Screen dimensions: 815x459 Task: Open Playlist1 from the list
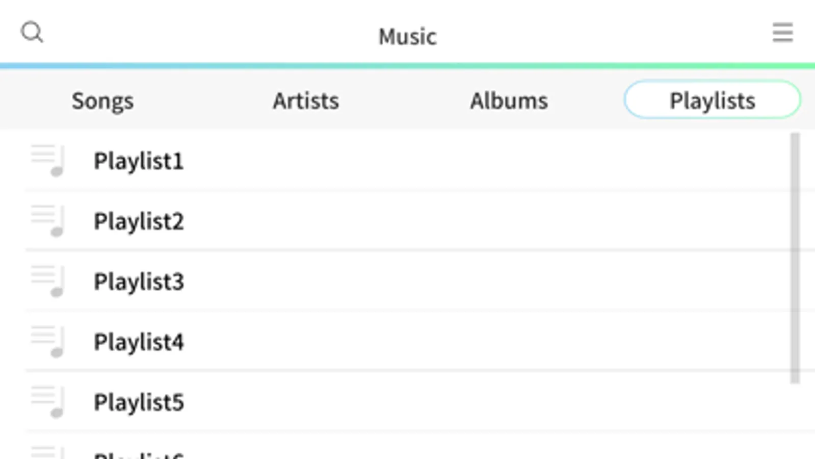point(139,161)
